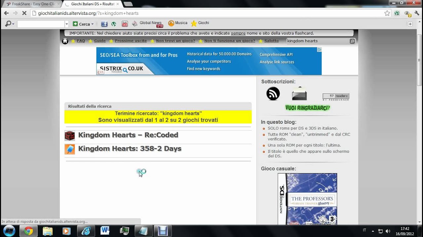Click the eye-and-lock extension icon
The height and width of the screenshot is (237, 423).
pos(407,13)
